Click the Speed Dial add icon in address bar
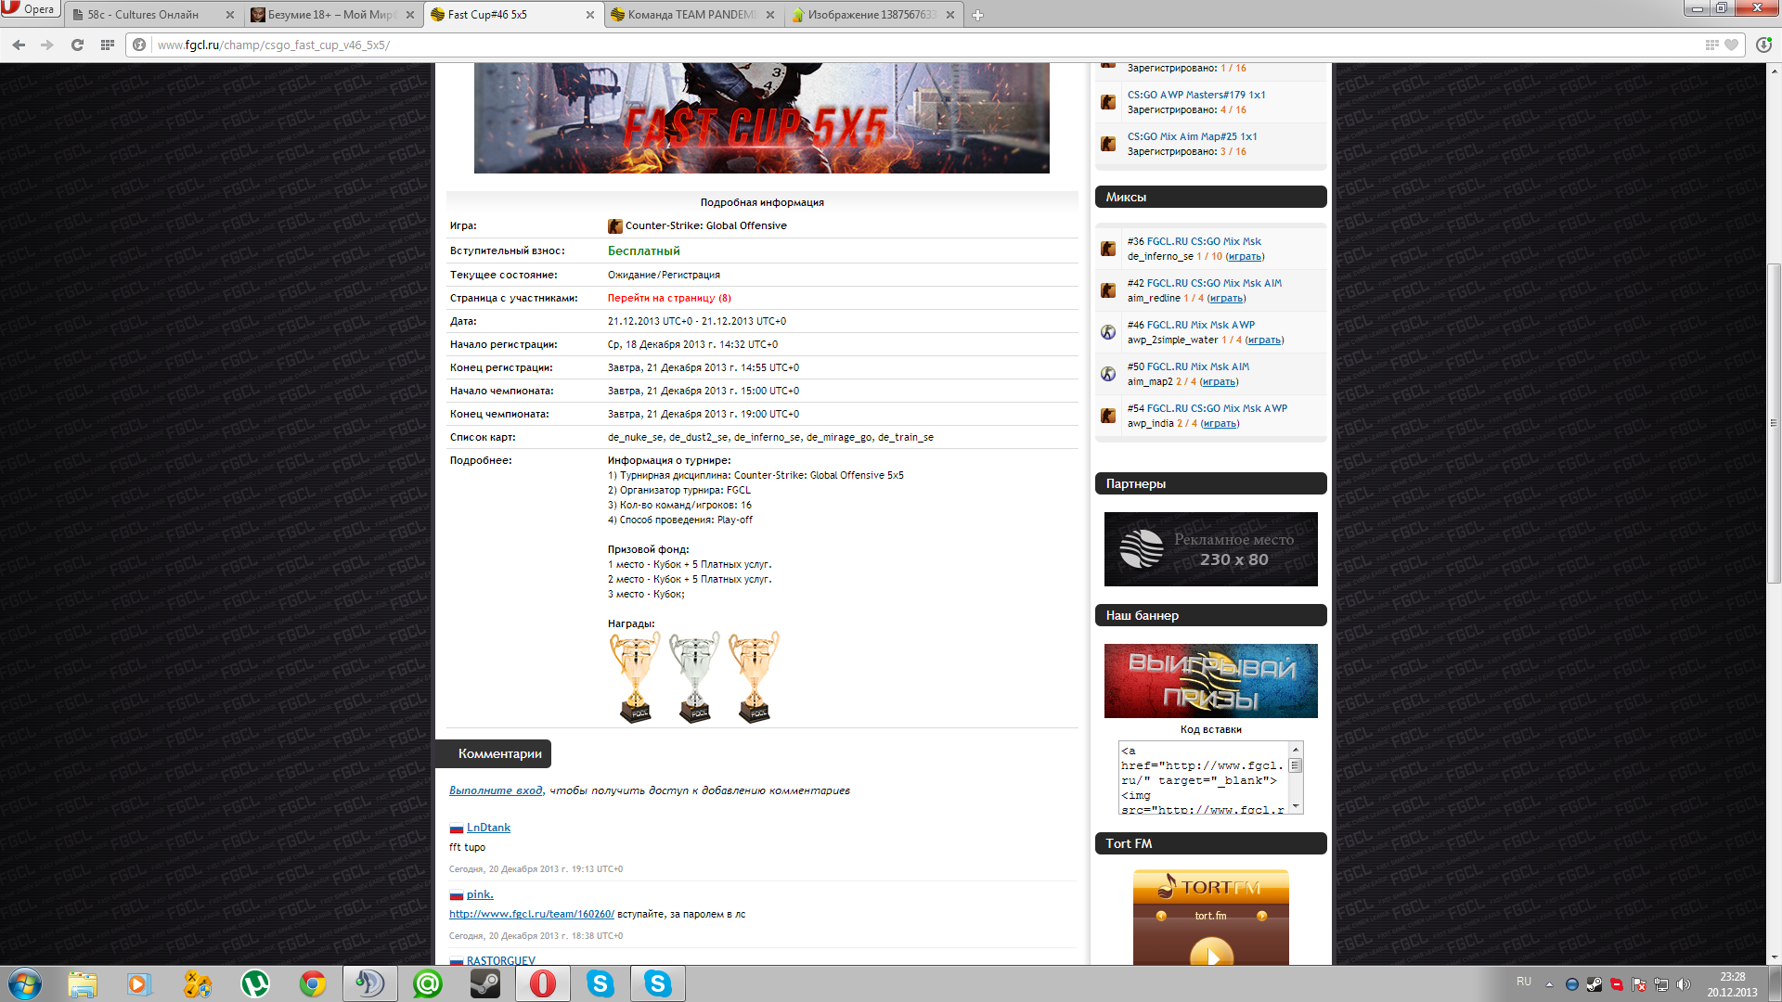 point(1711,45)
